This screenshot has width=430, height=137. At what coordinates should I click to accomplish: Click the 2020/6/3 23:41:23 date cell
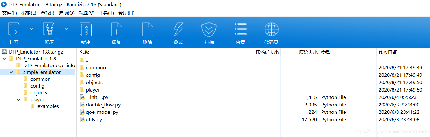pos(399,112)
